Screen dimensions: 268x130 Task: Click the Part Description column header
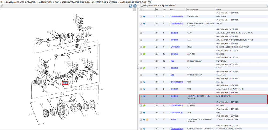point(201,10)
